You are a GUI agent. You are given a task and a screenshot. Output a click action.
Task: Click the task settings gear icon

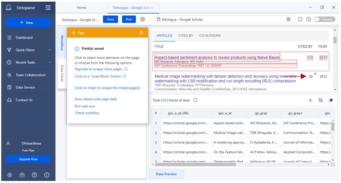pyautogui.click(x=143, y=19)
